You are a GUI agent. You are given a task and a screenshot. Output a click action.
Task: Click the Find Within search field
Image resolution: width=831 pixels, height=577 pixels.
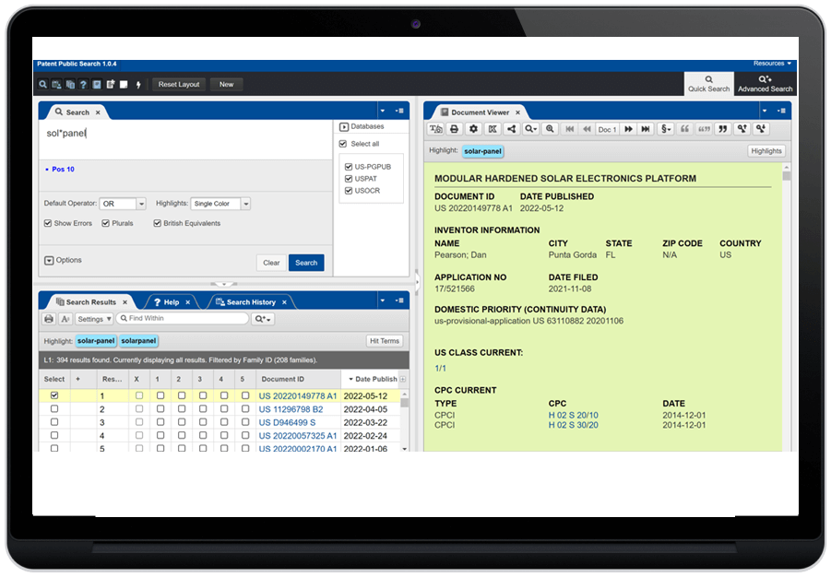[184, 319]
